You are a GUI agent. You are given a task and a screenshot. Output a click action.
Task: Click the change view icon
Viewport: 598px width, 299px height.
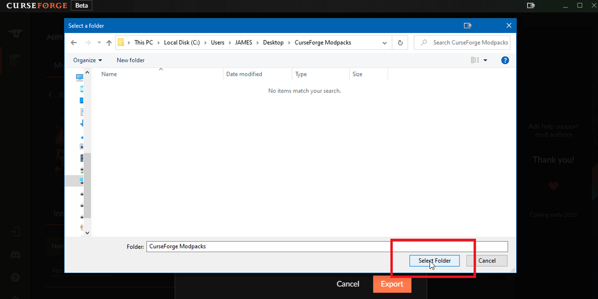click(x=475, y=60)
